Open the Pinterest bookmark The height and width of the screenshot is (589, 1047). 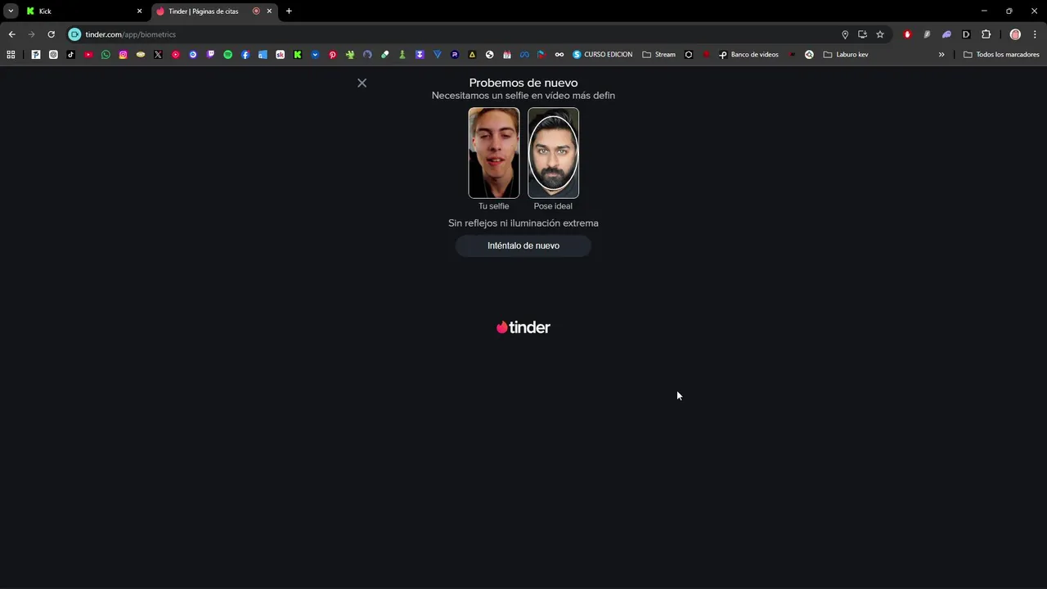(333, 55)
